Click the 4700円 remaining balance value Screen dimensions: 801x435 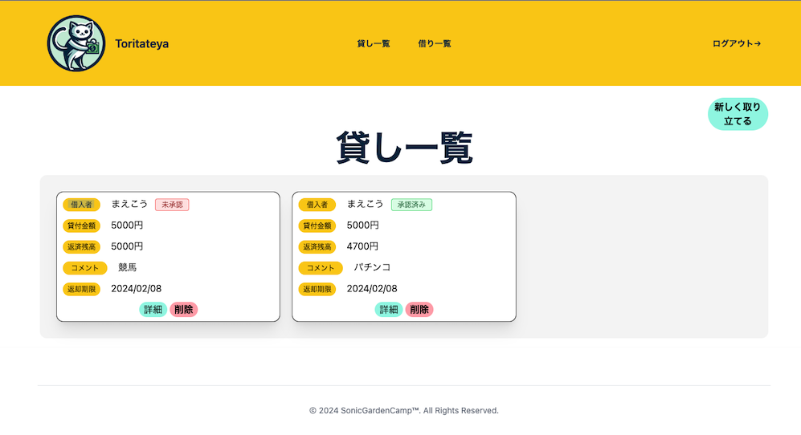(362, 246)
